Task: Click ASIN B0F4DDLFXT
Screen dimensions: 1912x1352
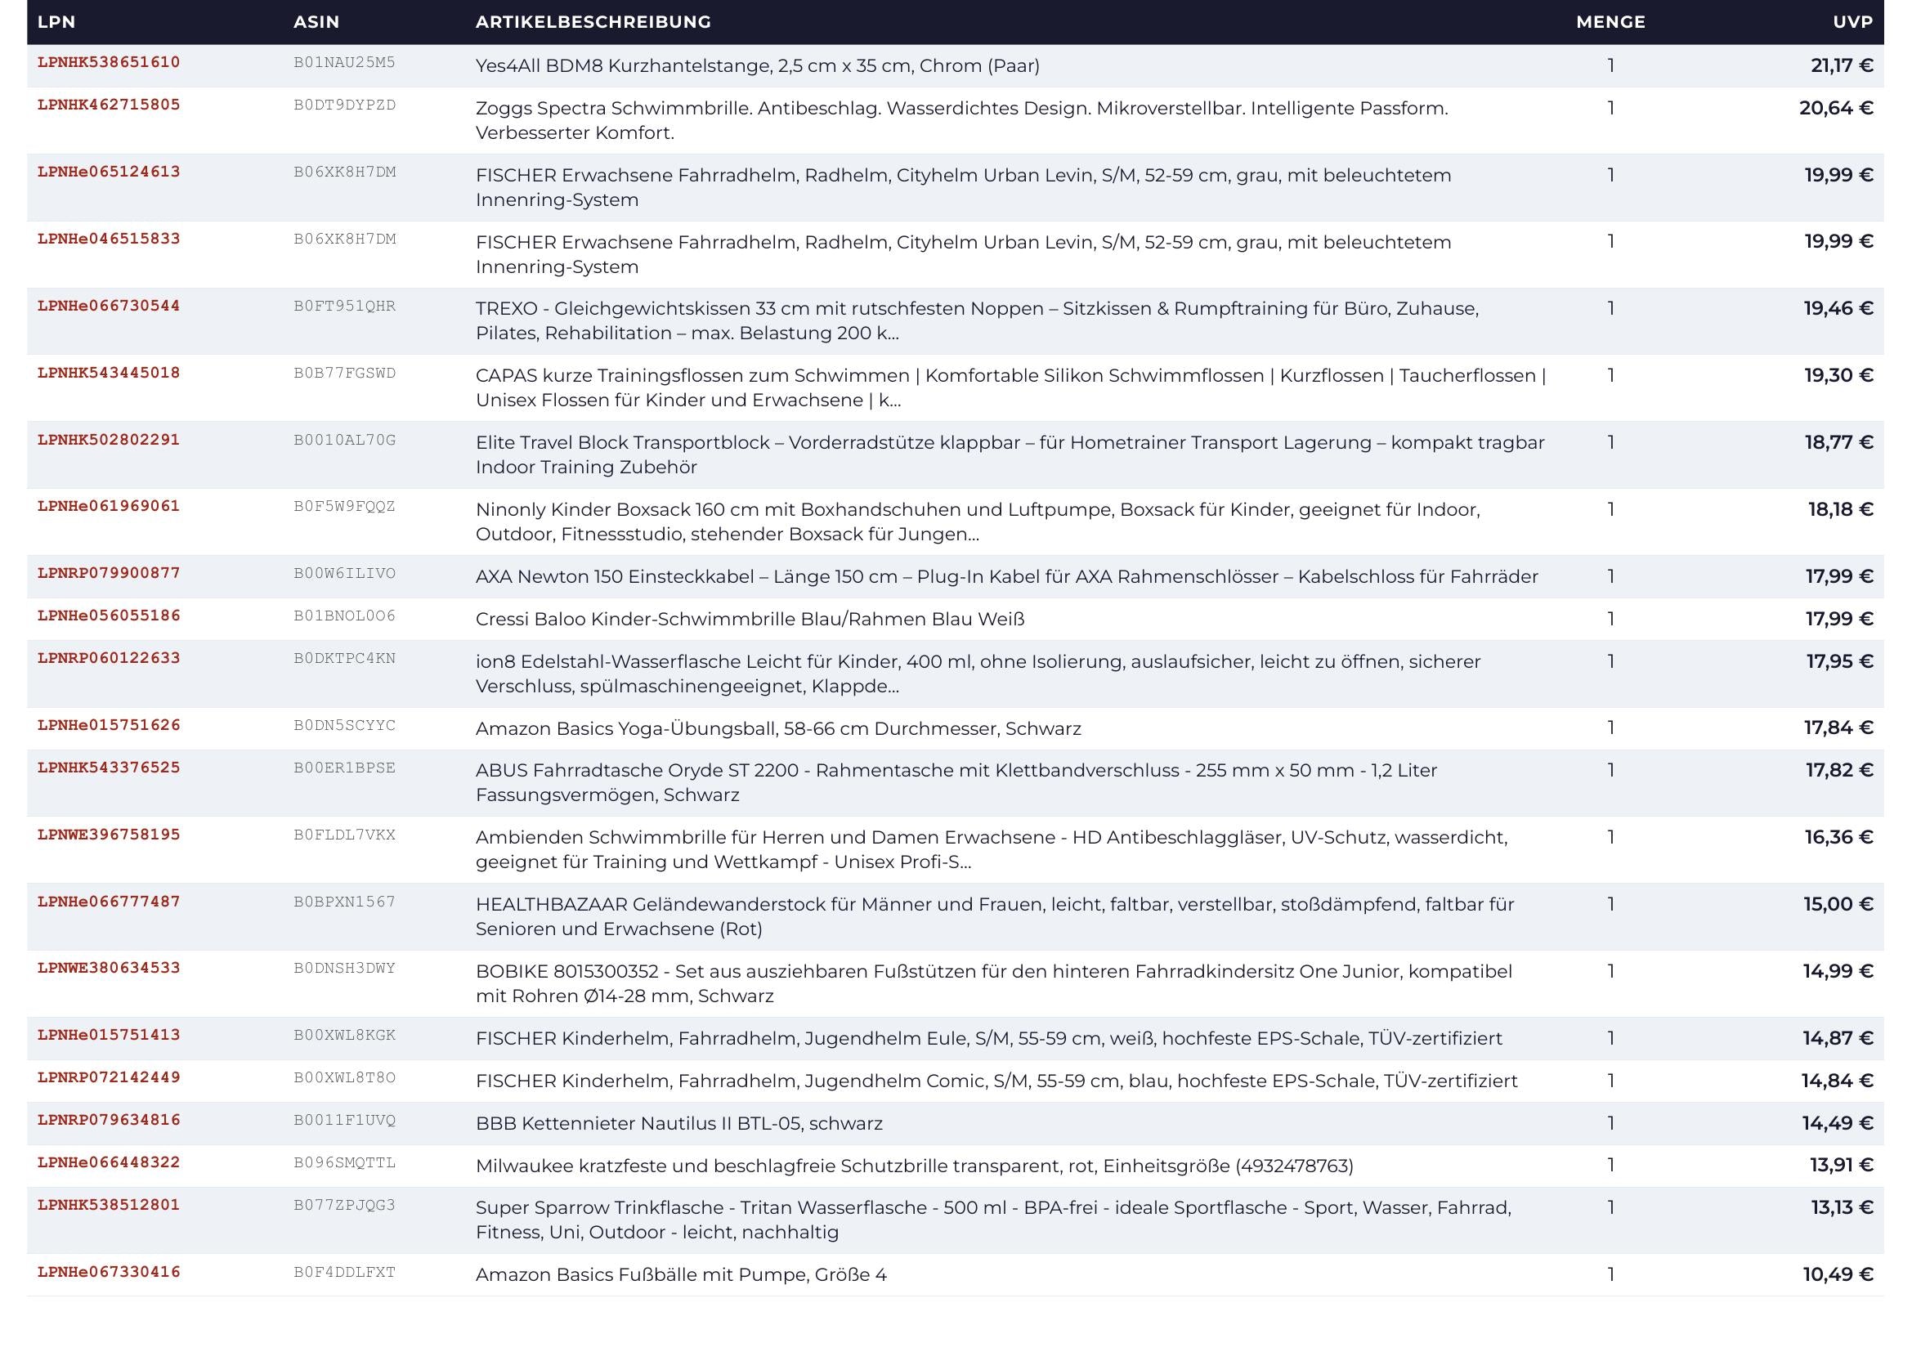Action: click(x=345, y=1272)
